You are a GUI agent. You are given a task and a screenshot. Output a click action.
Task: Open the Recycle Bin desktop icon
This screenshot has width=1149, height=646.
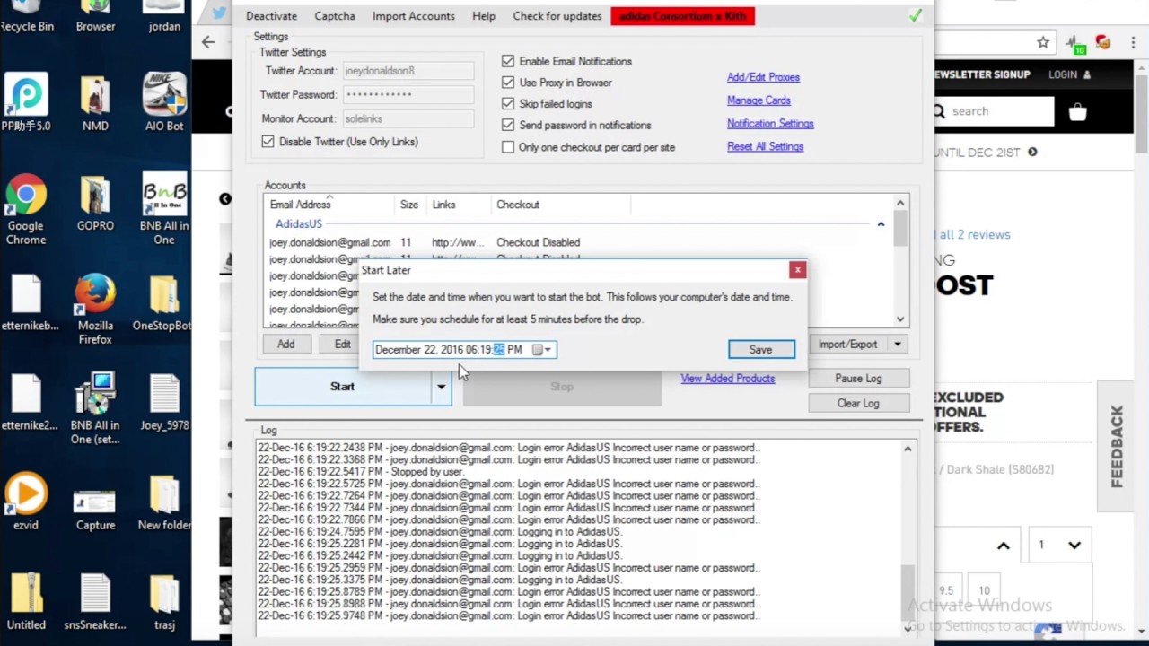[x=27, y=16]
